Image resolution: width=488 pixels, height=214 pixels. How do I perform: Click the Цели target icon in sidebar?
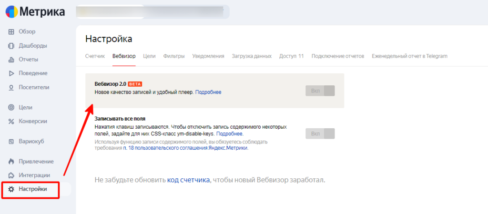point(11,107)
